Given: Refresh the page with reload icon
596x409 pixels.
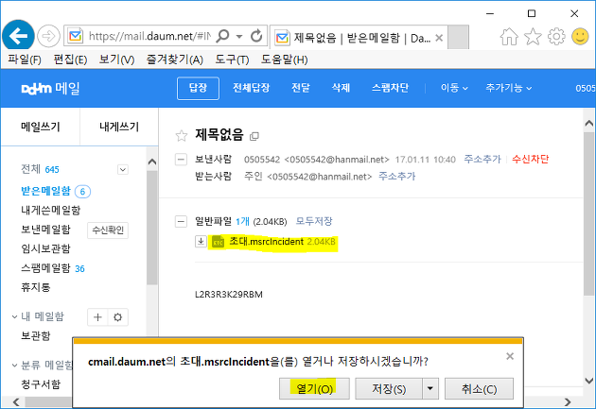Looking at the screenshot, I should [x=256, y=37].
